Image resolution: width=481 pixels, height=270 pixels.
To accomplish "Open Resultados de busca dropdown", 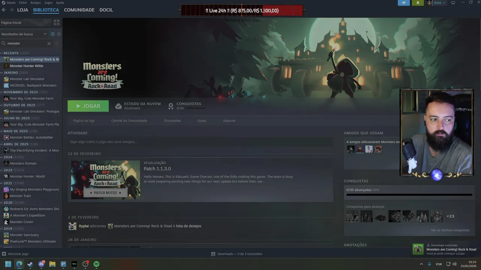I will tap(24, 34).
